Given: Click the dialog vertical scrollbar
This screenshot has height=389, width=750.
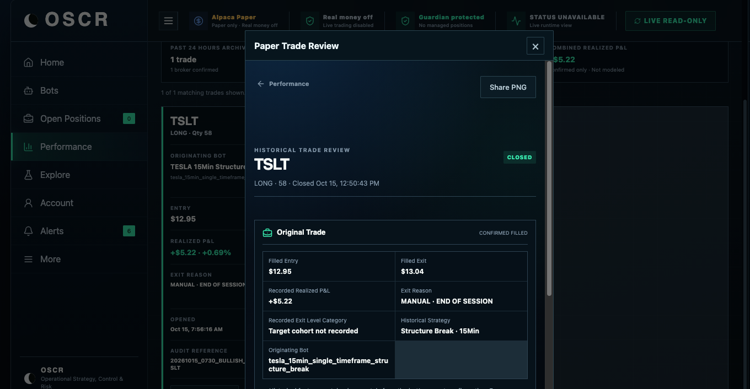Looking at the screenshot, I should (x=549, y=179).
